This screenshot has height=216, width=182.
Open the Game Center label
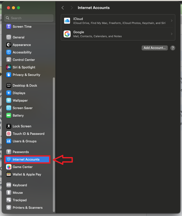click(22, 167)
